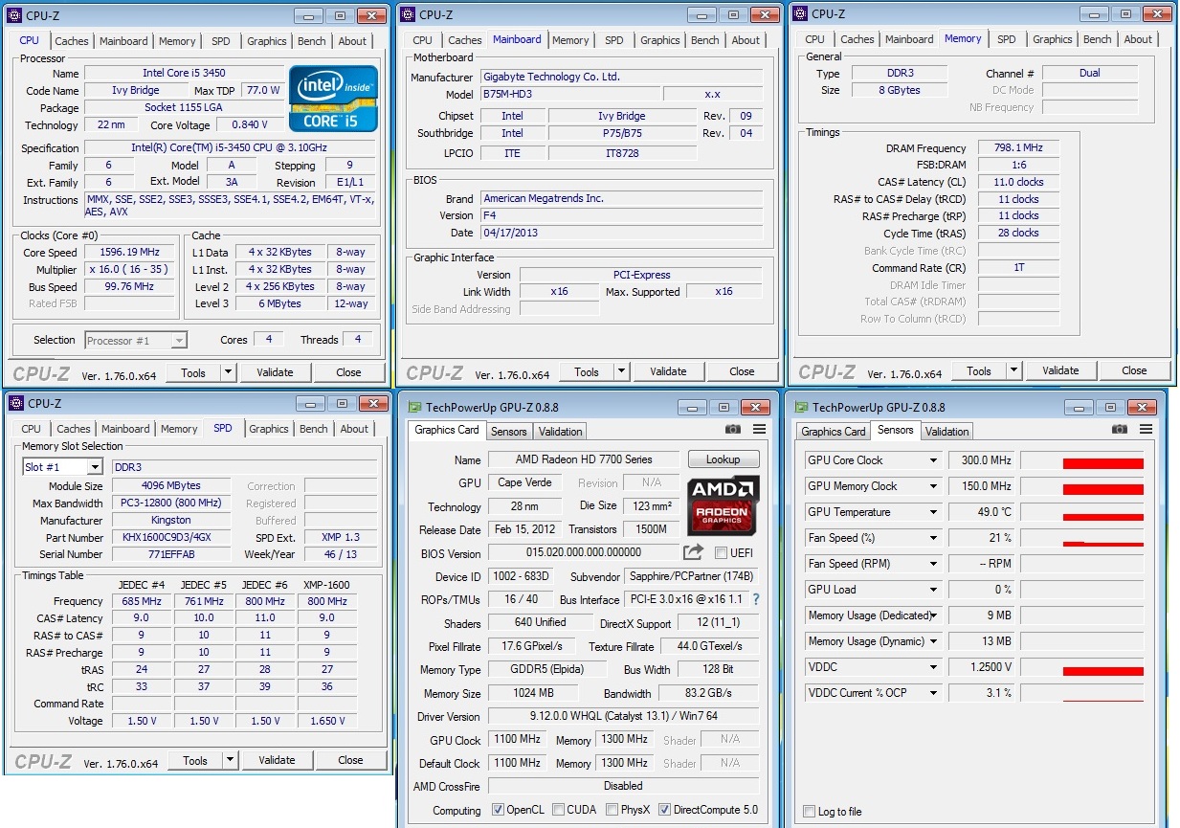This screenshot has height=828, width=1180.
Task: Open the Tools dropdown arrow in the SPD-tab window
Action: click(230, 760)
